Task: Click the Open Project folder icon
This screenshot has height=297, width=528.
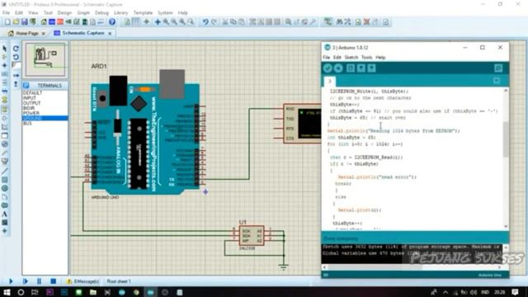Action: [x=16, y=22]
